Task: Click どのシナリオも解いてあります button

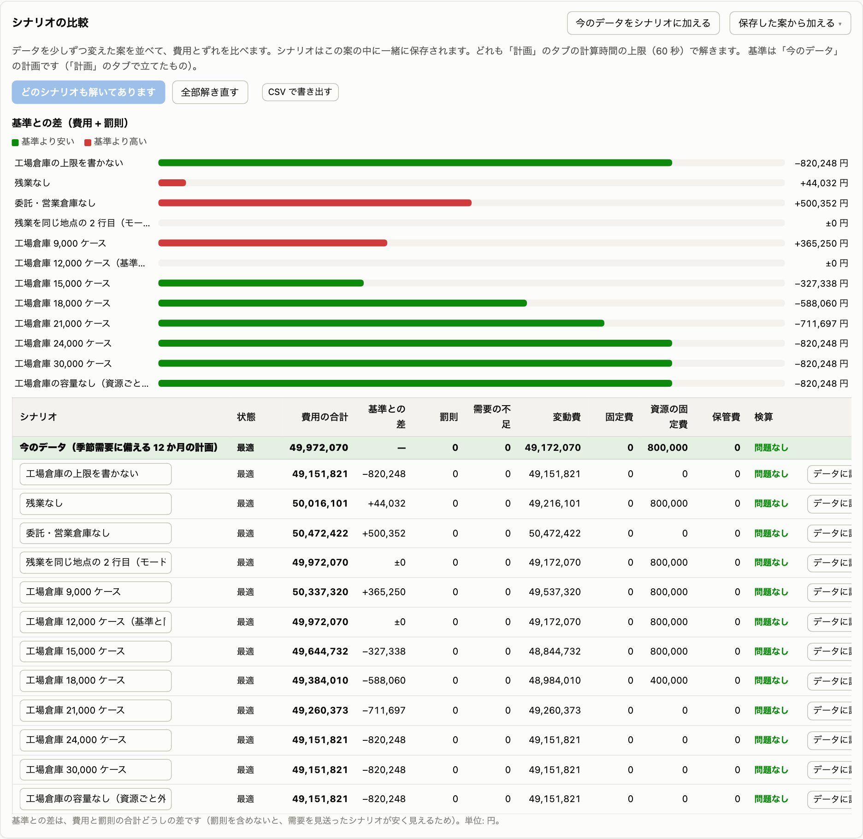Action: pos(89,92)
